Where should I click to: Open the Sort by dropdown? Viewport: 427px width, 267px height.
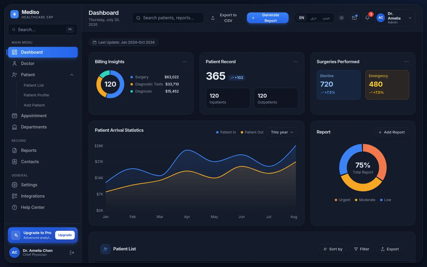333,249
